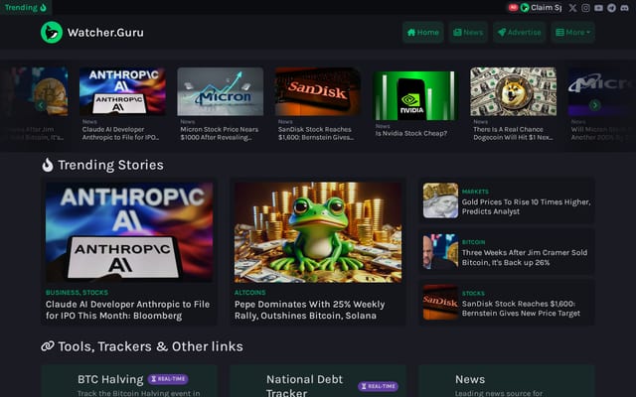
Task: Open 'Three Weeks After Jim Cramer Sold Bitcoin' story
Action: click(525, 258)
